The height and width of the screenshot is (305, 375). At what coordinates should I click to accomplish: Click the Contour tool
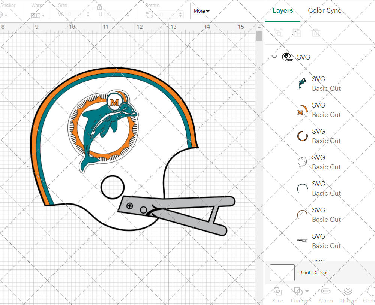pyautogui.click(x=369, y=295)
